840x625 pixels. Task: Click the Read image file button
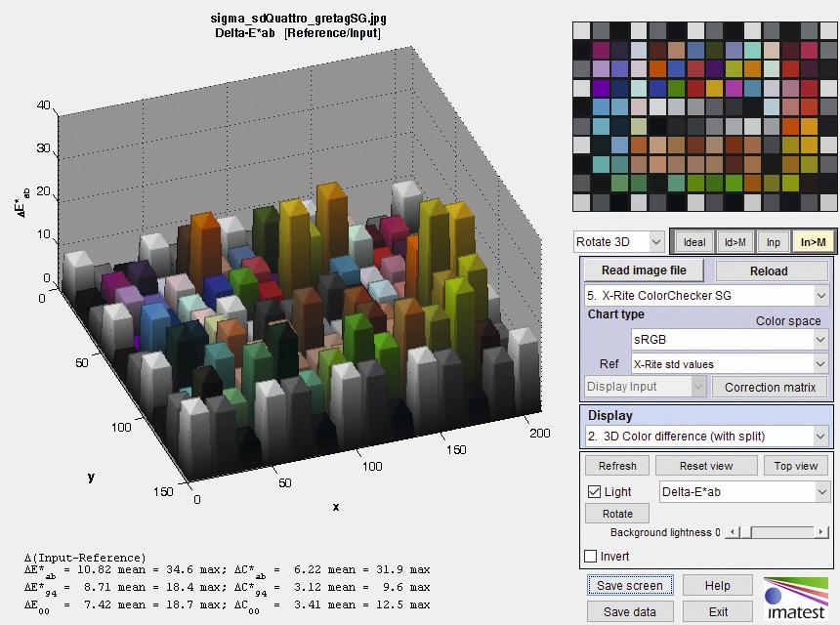(x=644, y=271)
